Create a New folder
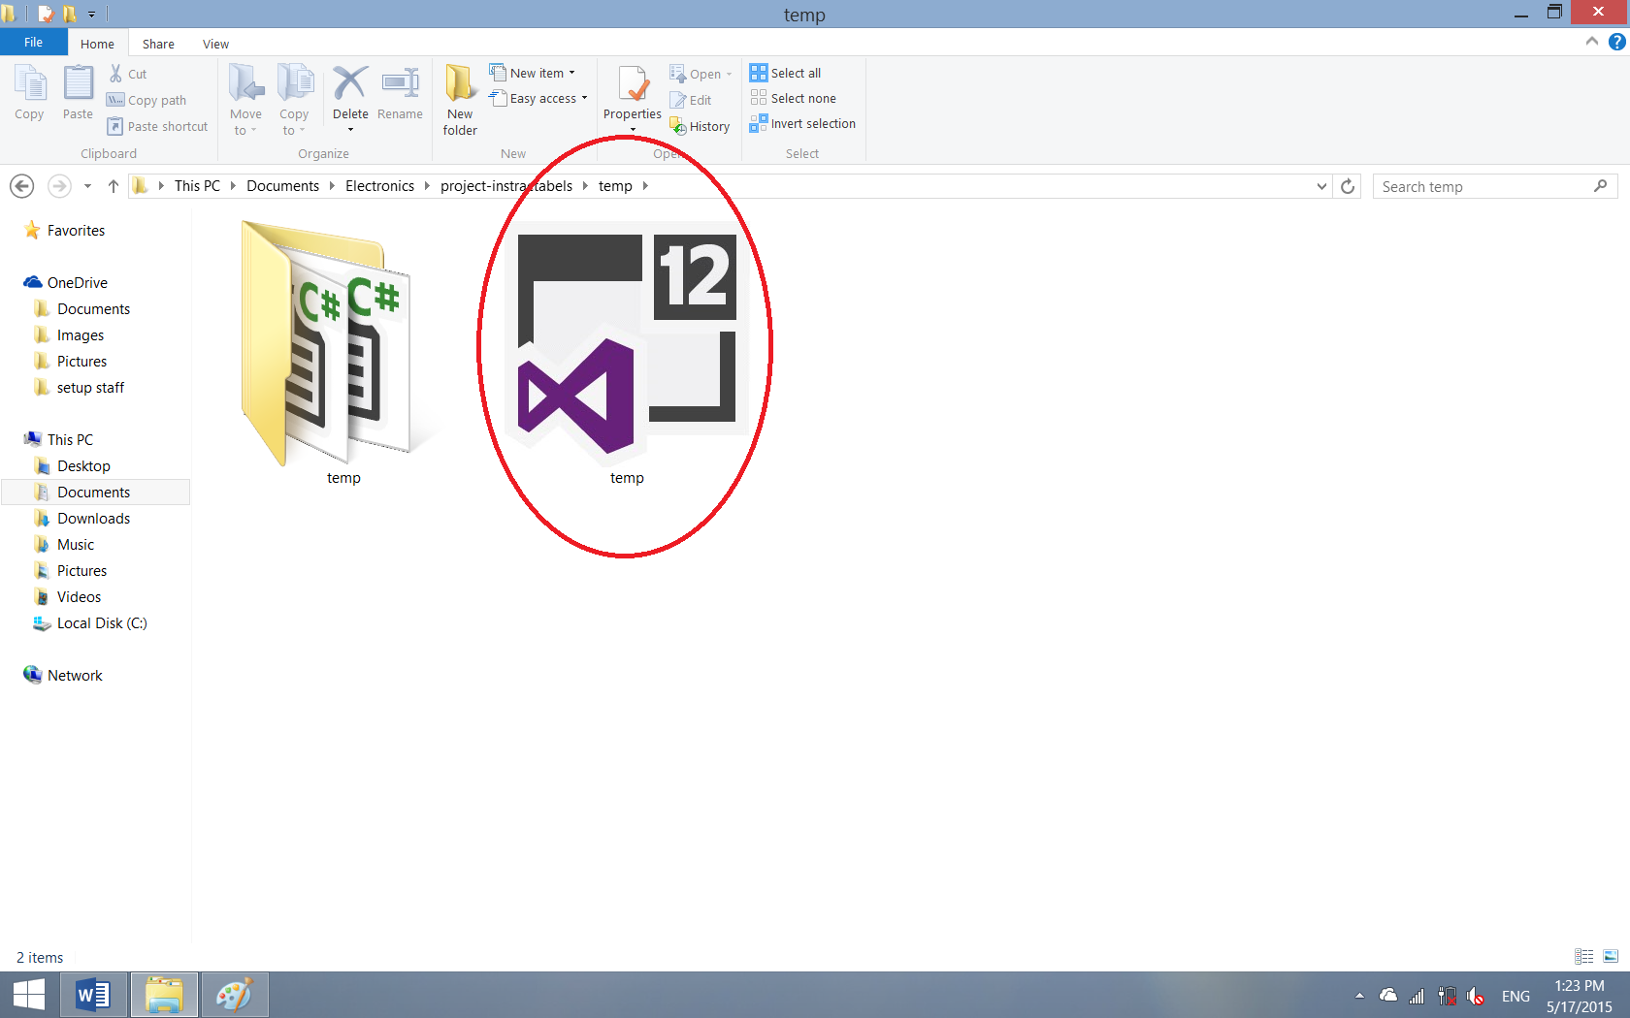This screenshot has width=1630, height=1018. [460, 100]
